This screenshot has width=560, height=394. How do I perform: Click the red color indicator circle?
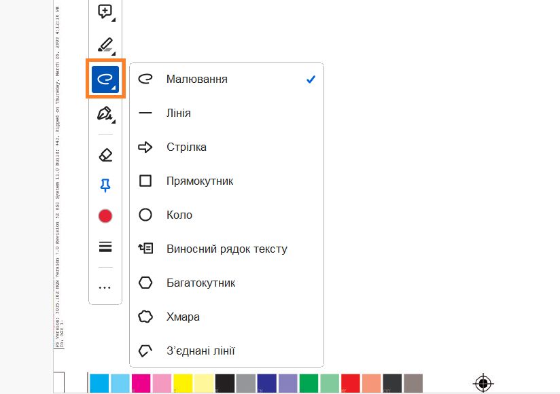105,215
